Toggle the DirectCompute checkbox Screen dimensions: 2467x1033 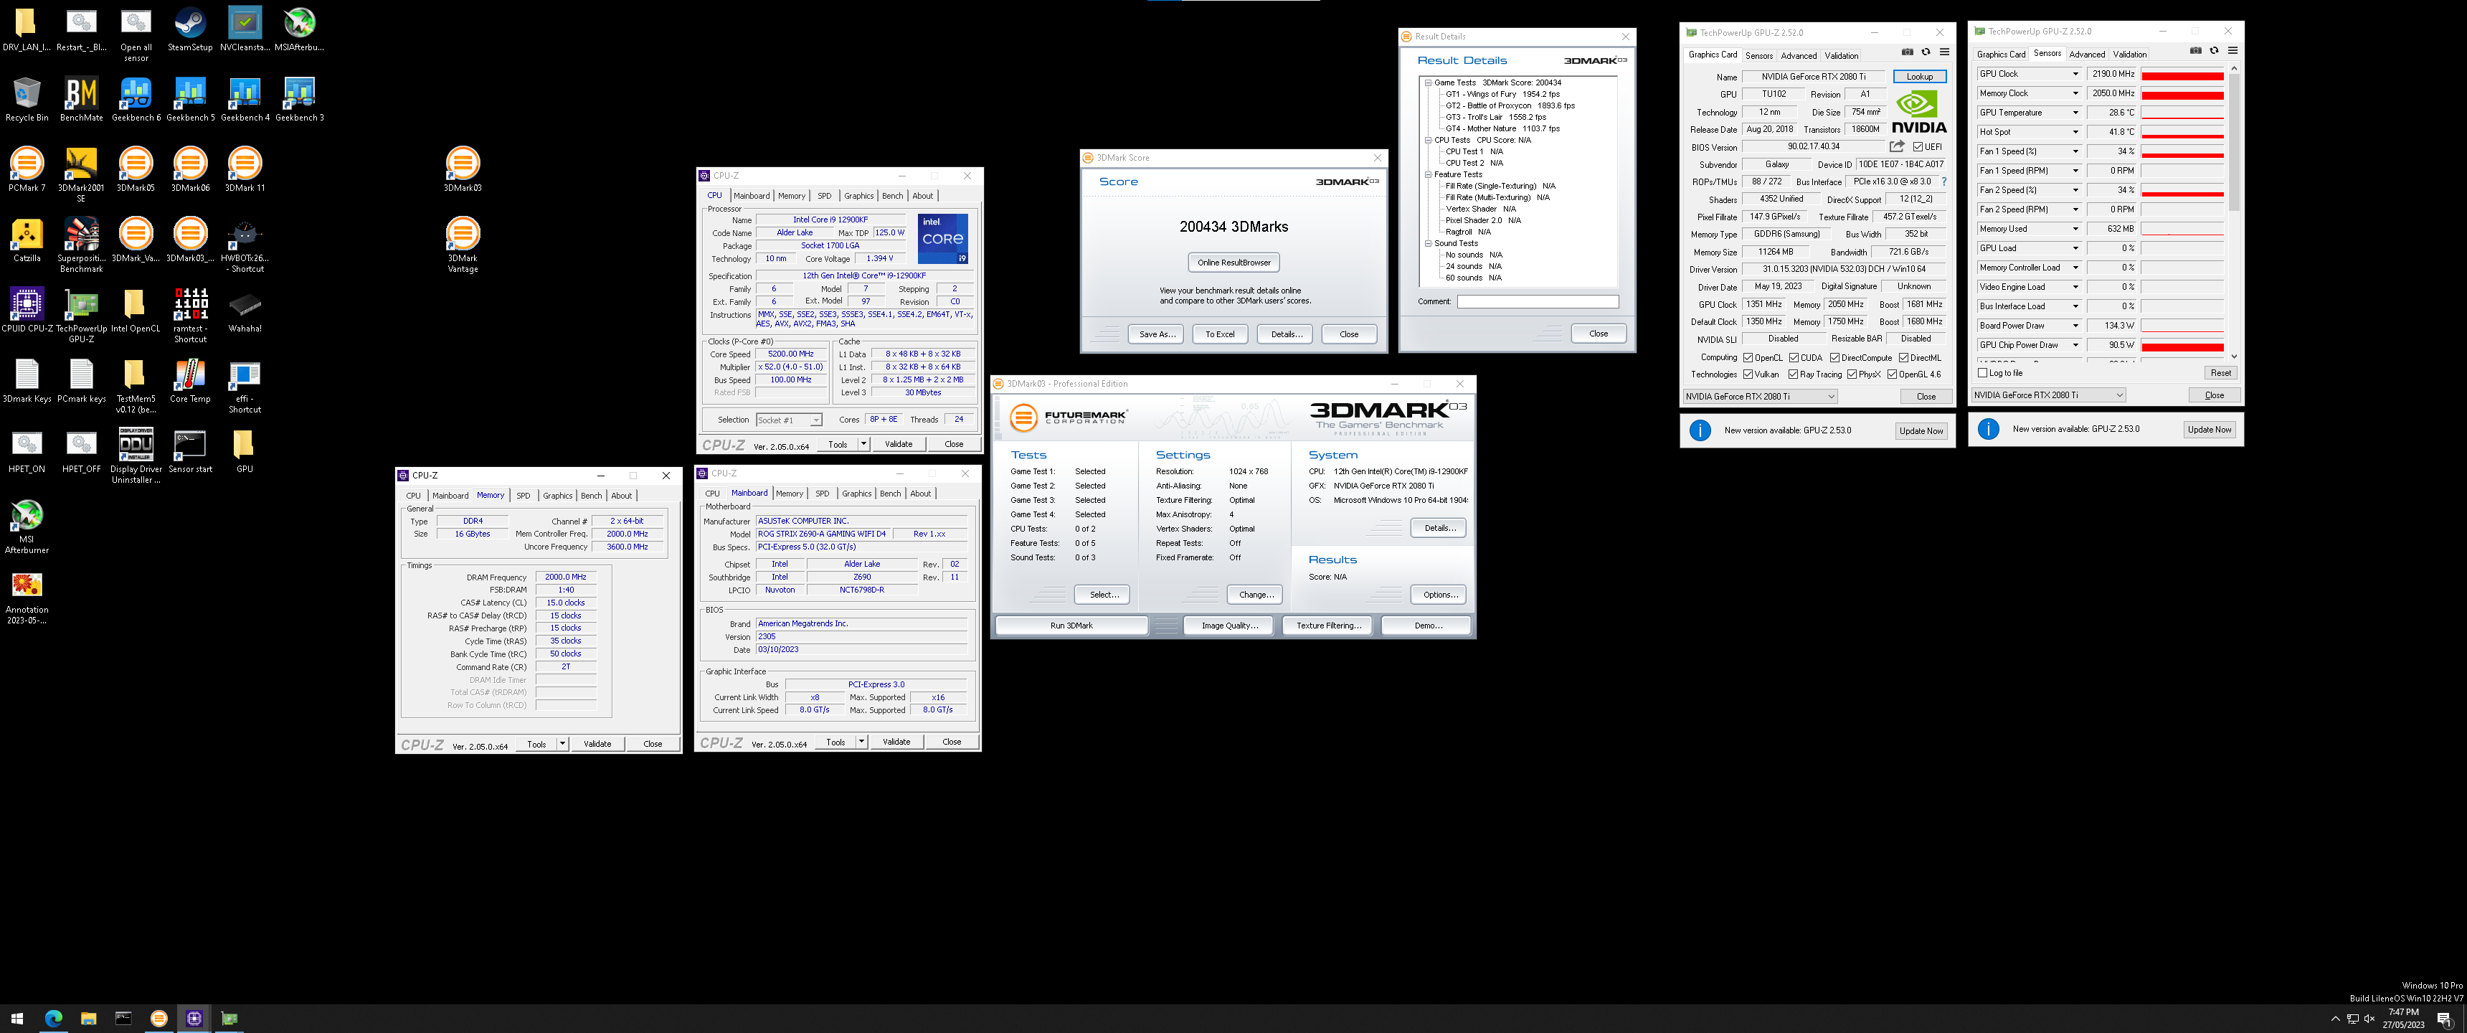tap(1835, 357)
